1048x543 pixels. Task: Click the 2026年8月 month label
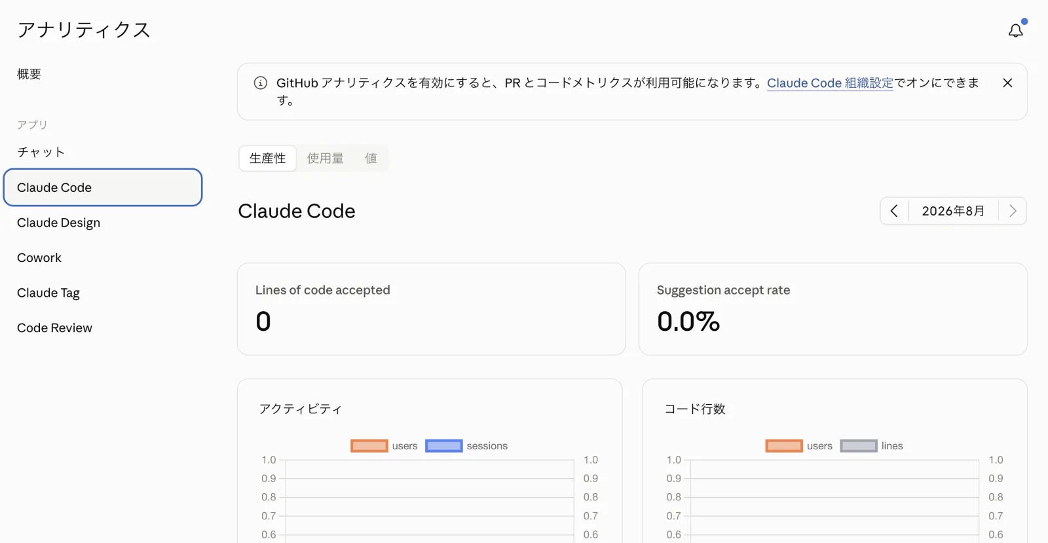(x=953, y=211)
